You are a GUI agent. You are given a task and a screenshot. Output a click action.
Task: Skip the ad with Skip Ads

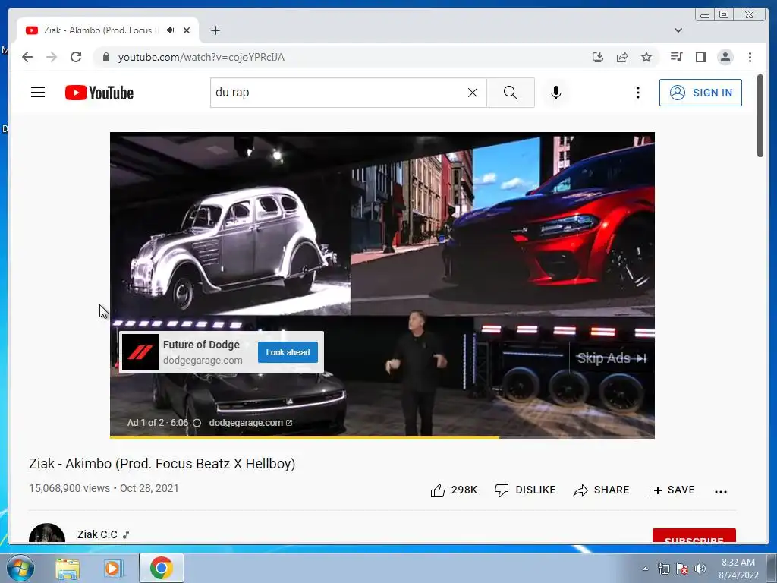[x=612, y=358]
